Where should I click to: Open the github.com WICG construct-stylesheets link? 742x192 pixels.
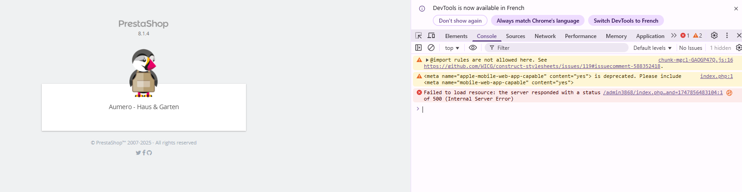[x=542, y=66]
